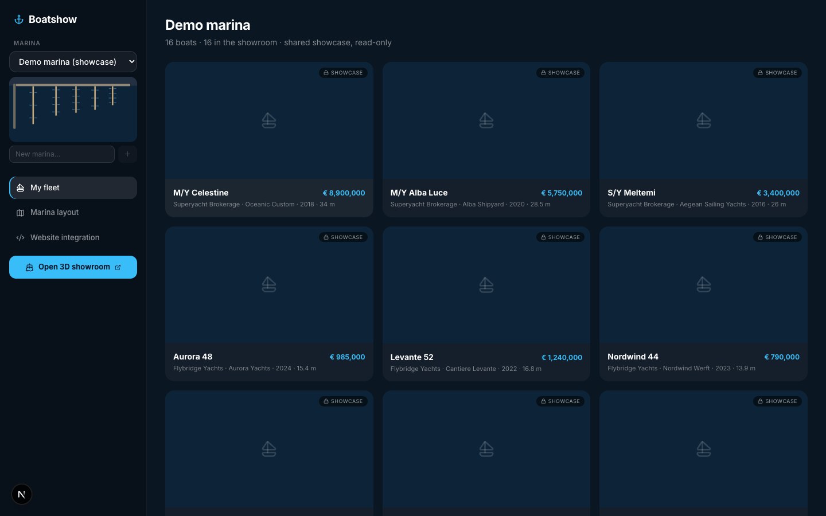Click the sailboat placeholder on the M/Y Celestine card
826x516 pixels.
pos(269,120)
